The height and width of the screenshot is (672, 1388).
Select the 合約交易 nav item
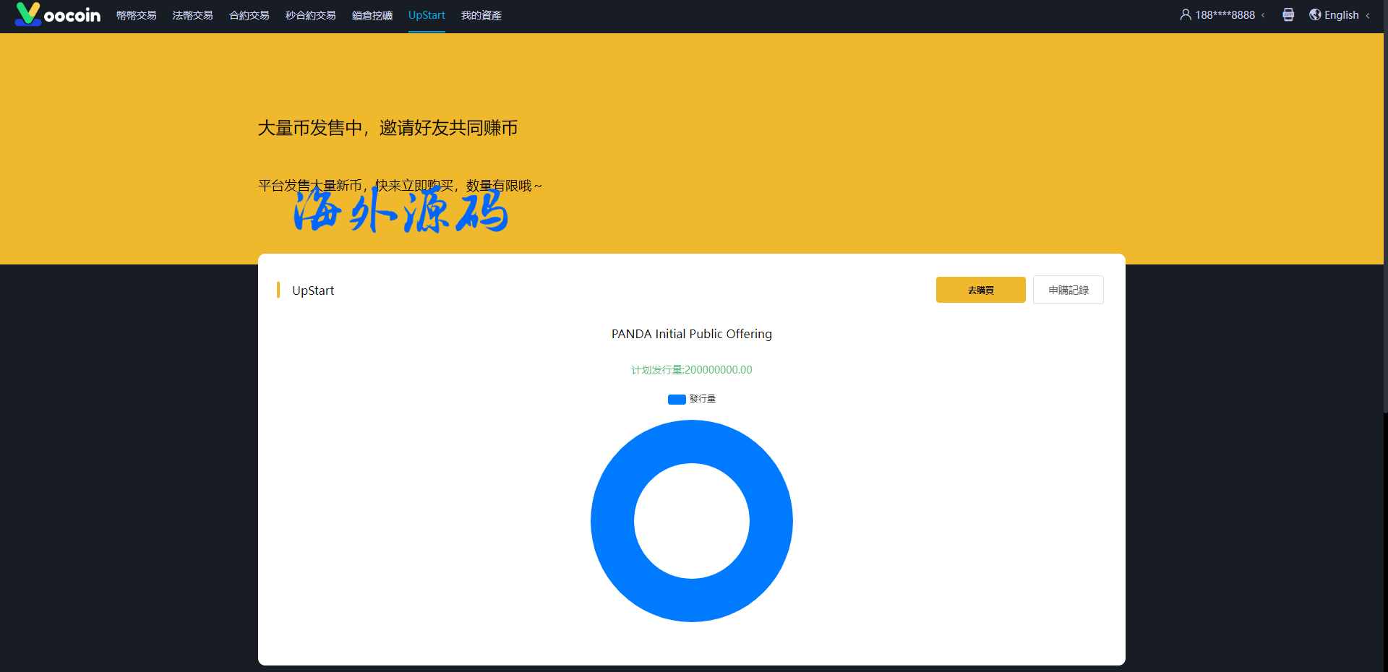(249, 15)
